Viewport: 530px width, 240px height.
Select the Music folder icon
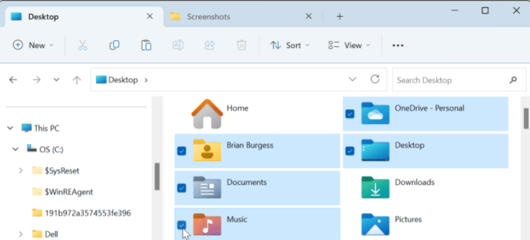(207, 224)
